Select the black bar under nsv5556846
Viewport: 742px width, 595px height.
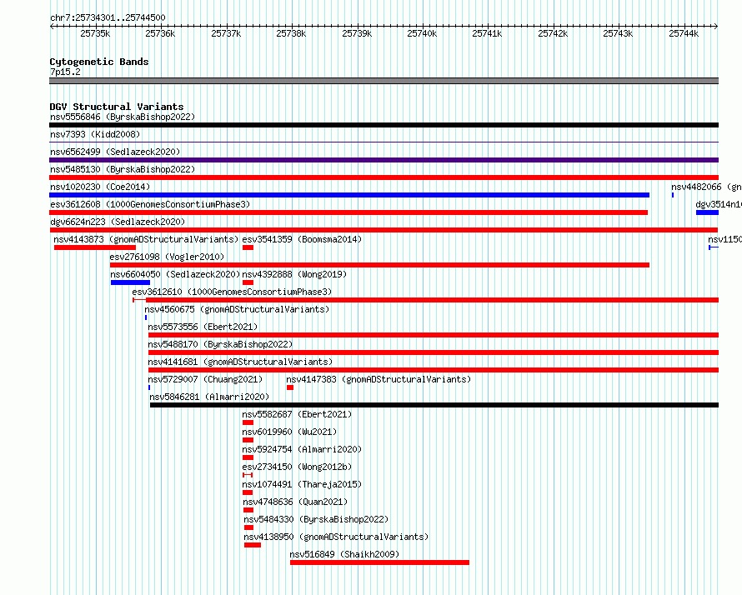click(x=384, y=125)
